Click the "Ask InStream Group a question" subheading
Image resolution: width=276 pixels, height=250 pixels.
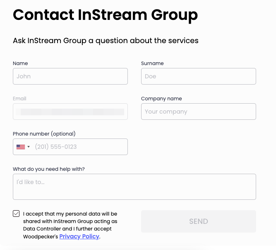coord(106,41)
